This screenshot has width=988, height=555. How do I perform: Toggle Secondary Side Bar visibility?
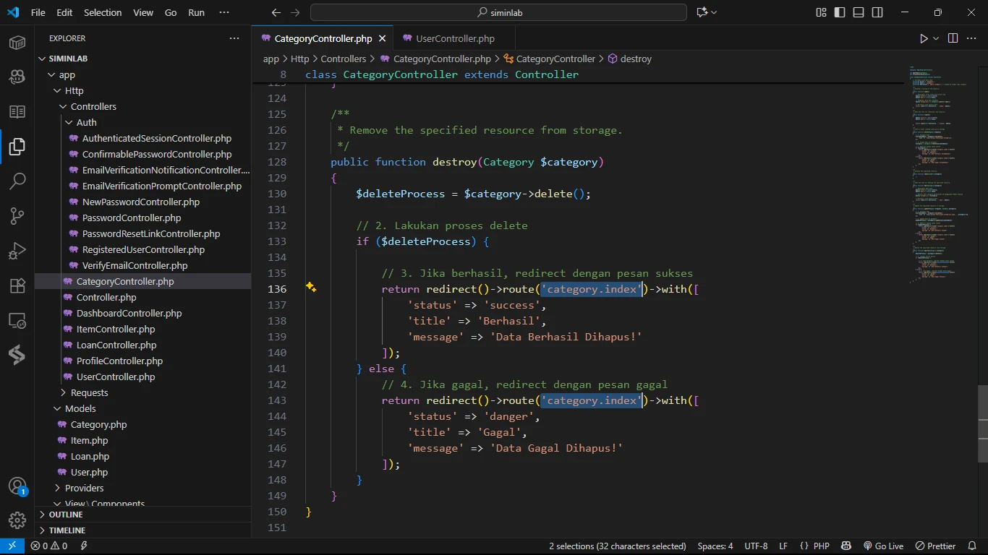pyautogui.click(x=877, y=12)
